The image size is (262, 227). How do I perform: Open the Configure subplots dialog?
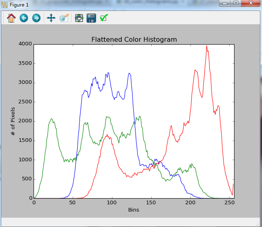click(x=79, y=18)
